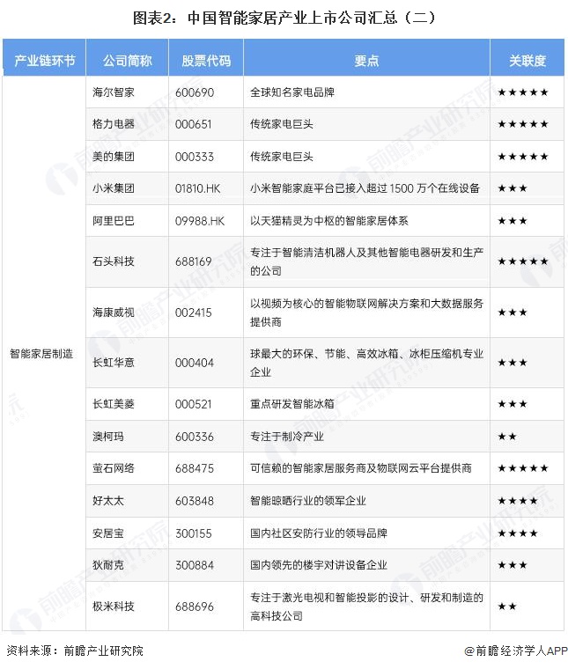568x669 pixels.
Task: Click the star rating for 海尔智家
Action: click(x=523, y=92)
